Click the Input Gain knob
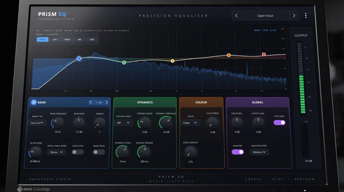 [x=237, y=123]
